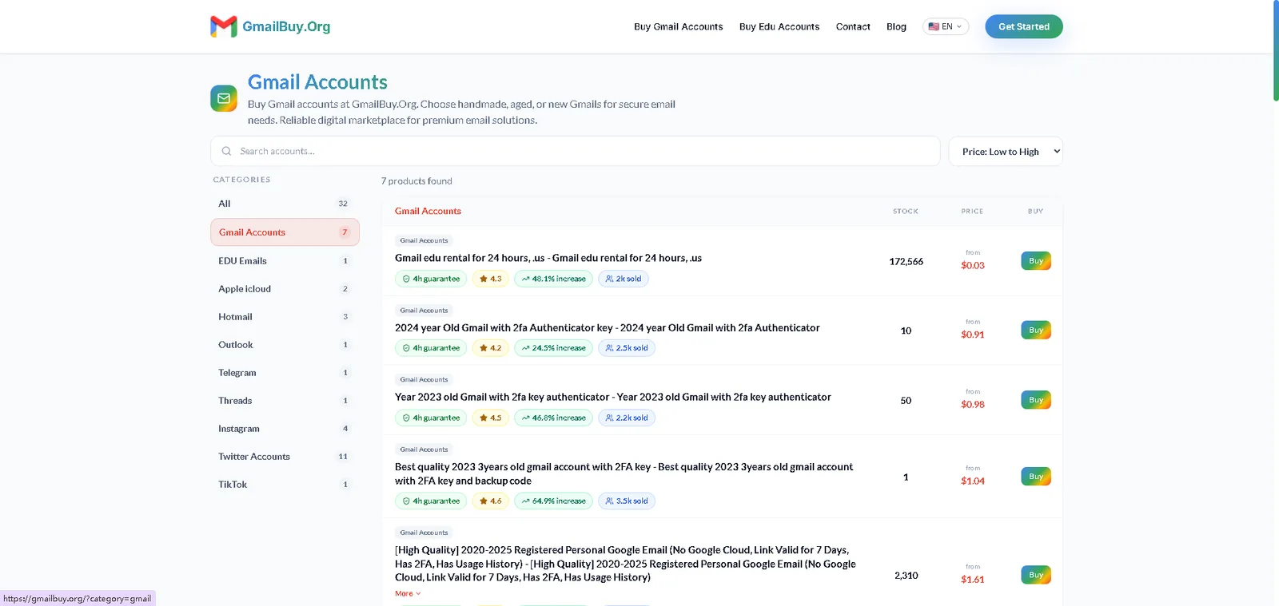Click the 4.5 star rating badge
Screen dimensions: 1279x606
click(x=491, y=418)
